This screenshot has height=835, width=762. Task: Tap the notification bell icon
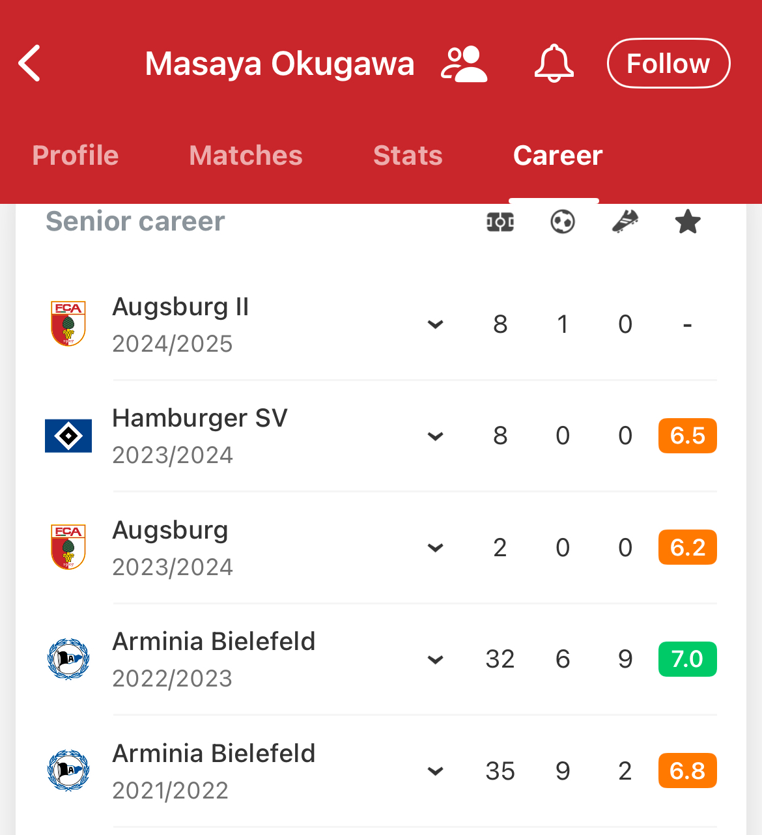pyautogui.click(x=554, y=64)
